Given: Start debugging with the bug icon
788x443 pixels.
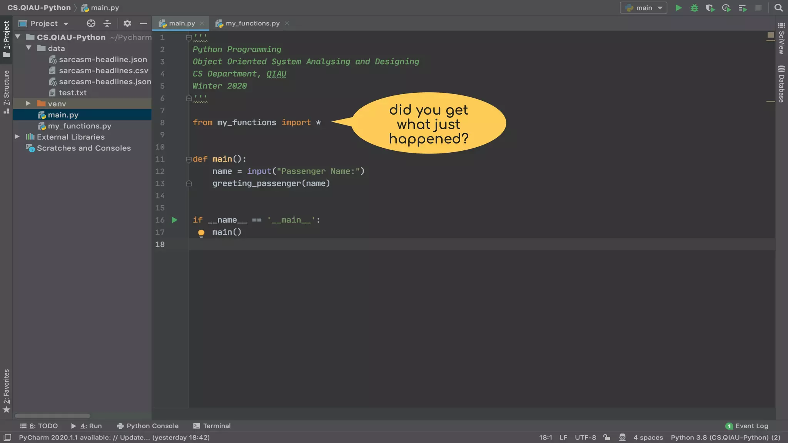Looking at the screenshot, I should point(695,8).
